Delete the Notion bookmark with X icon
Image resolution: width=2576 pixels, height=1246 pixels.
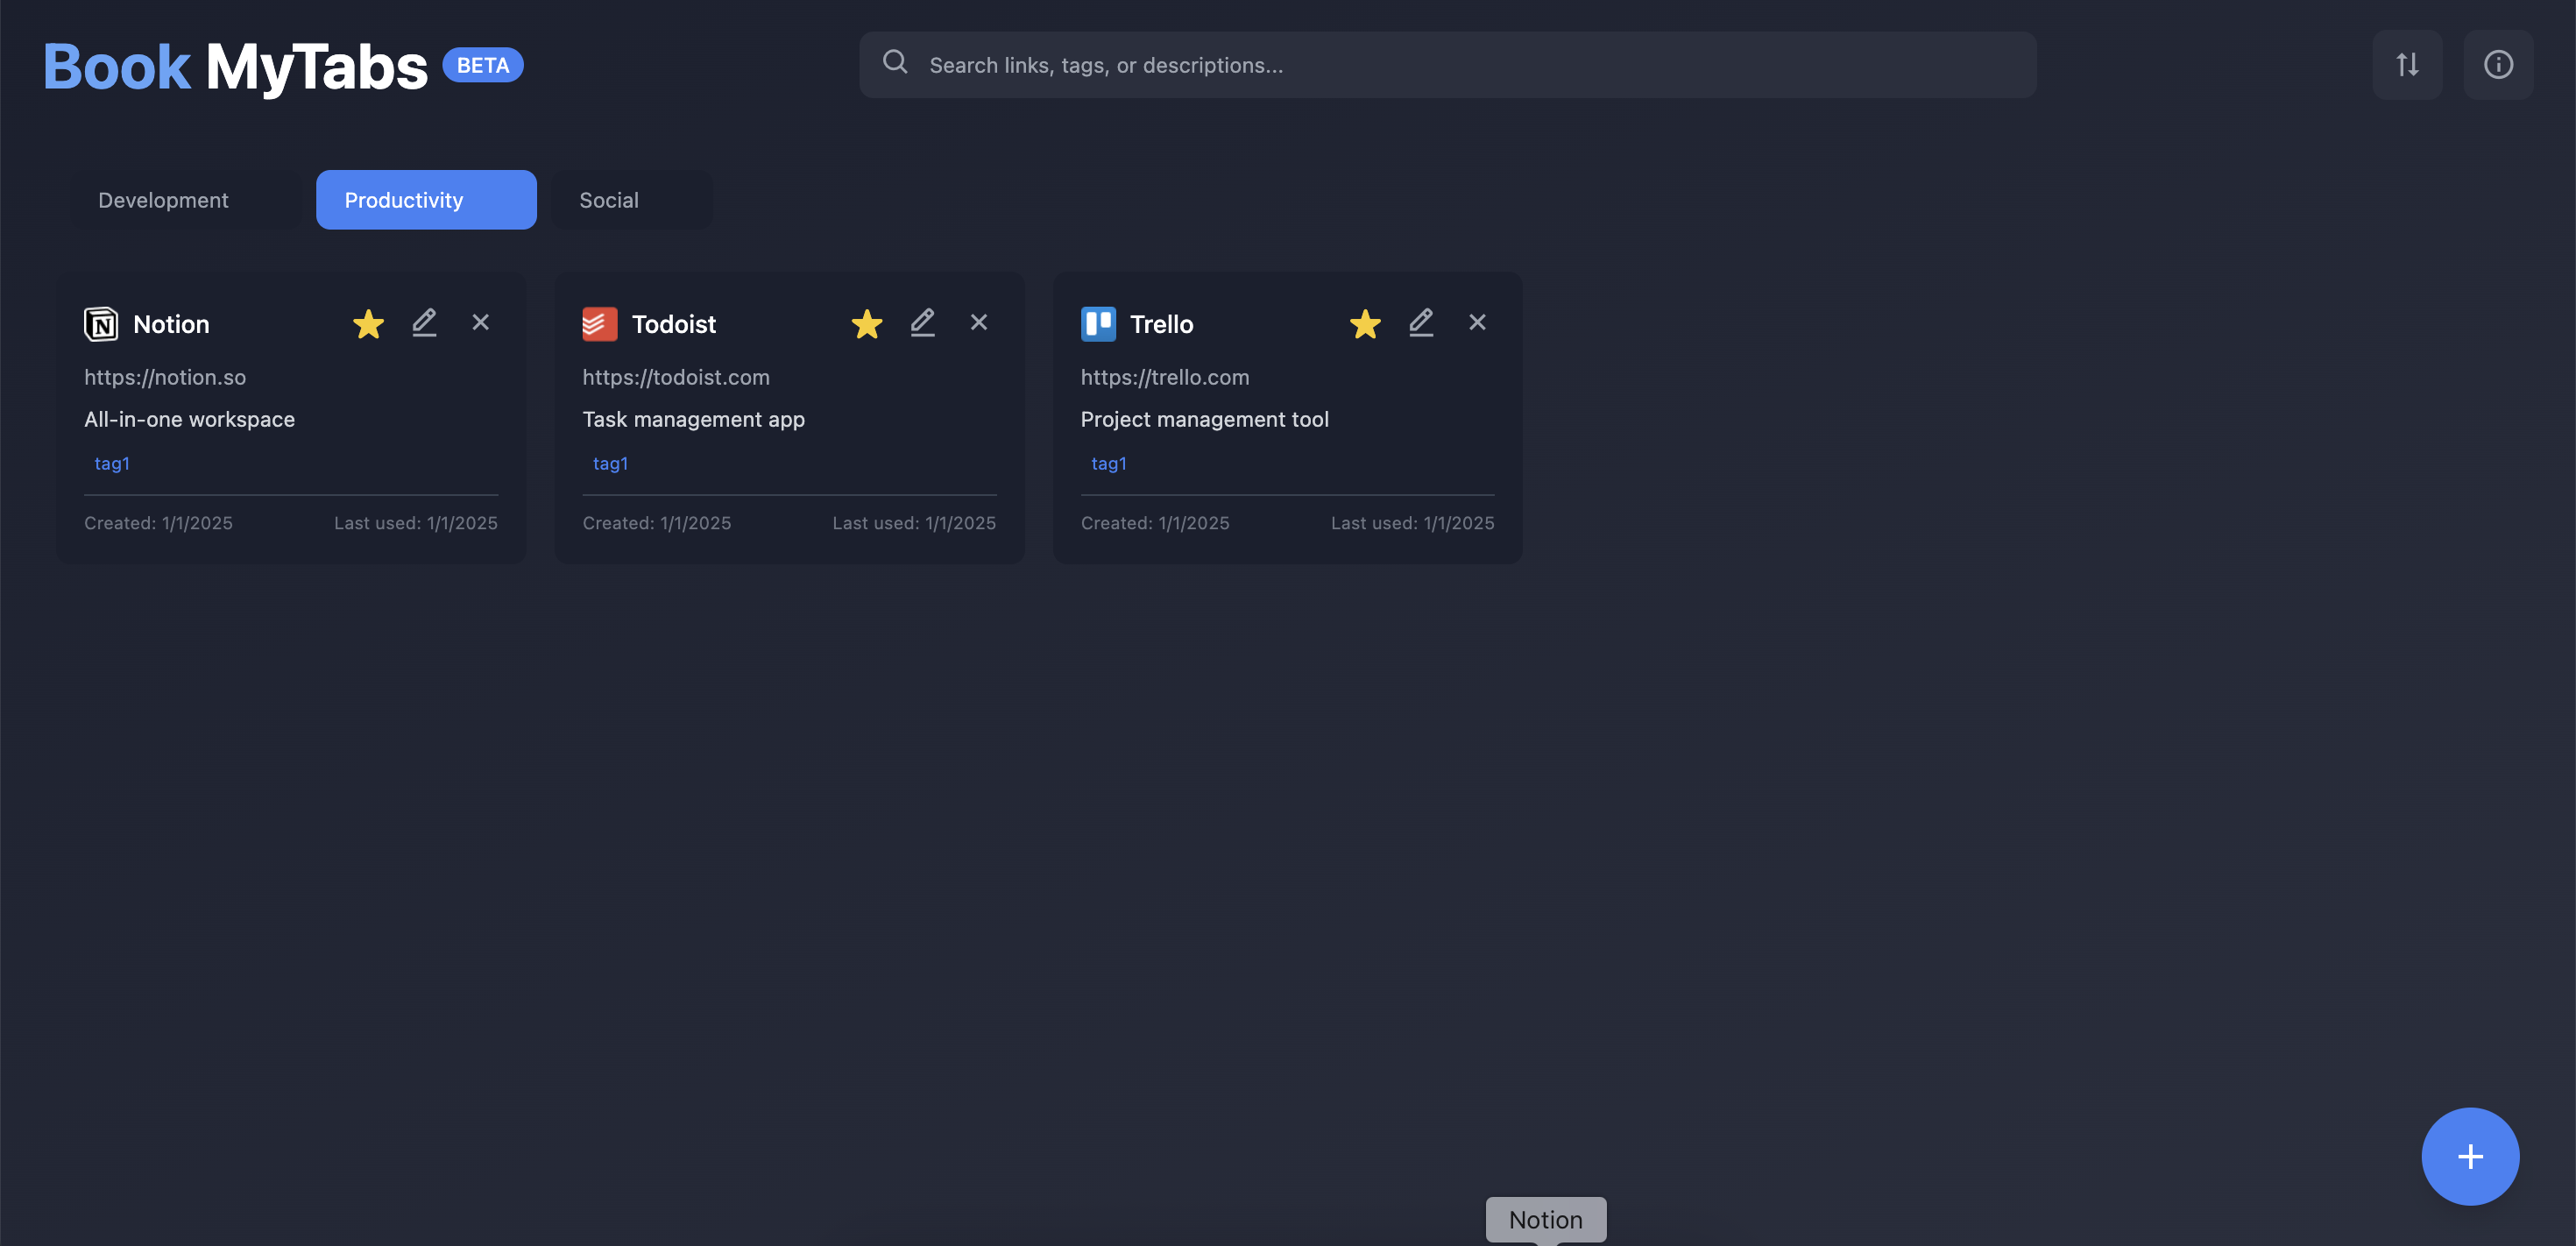(x=481, y=322)
